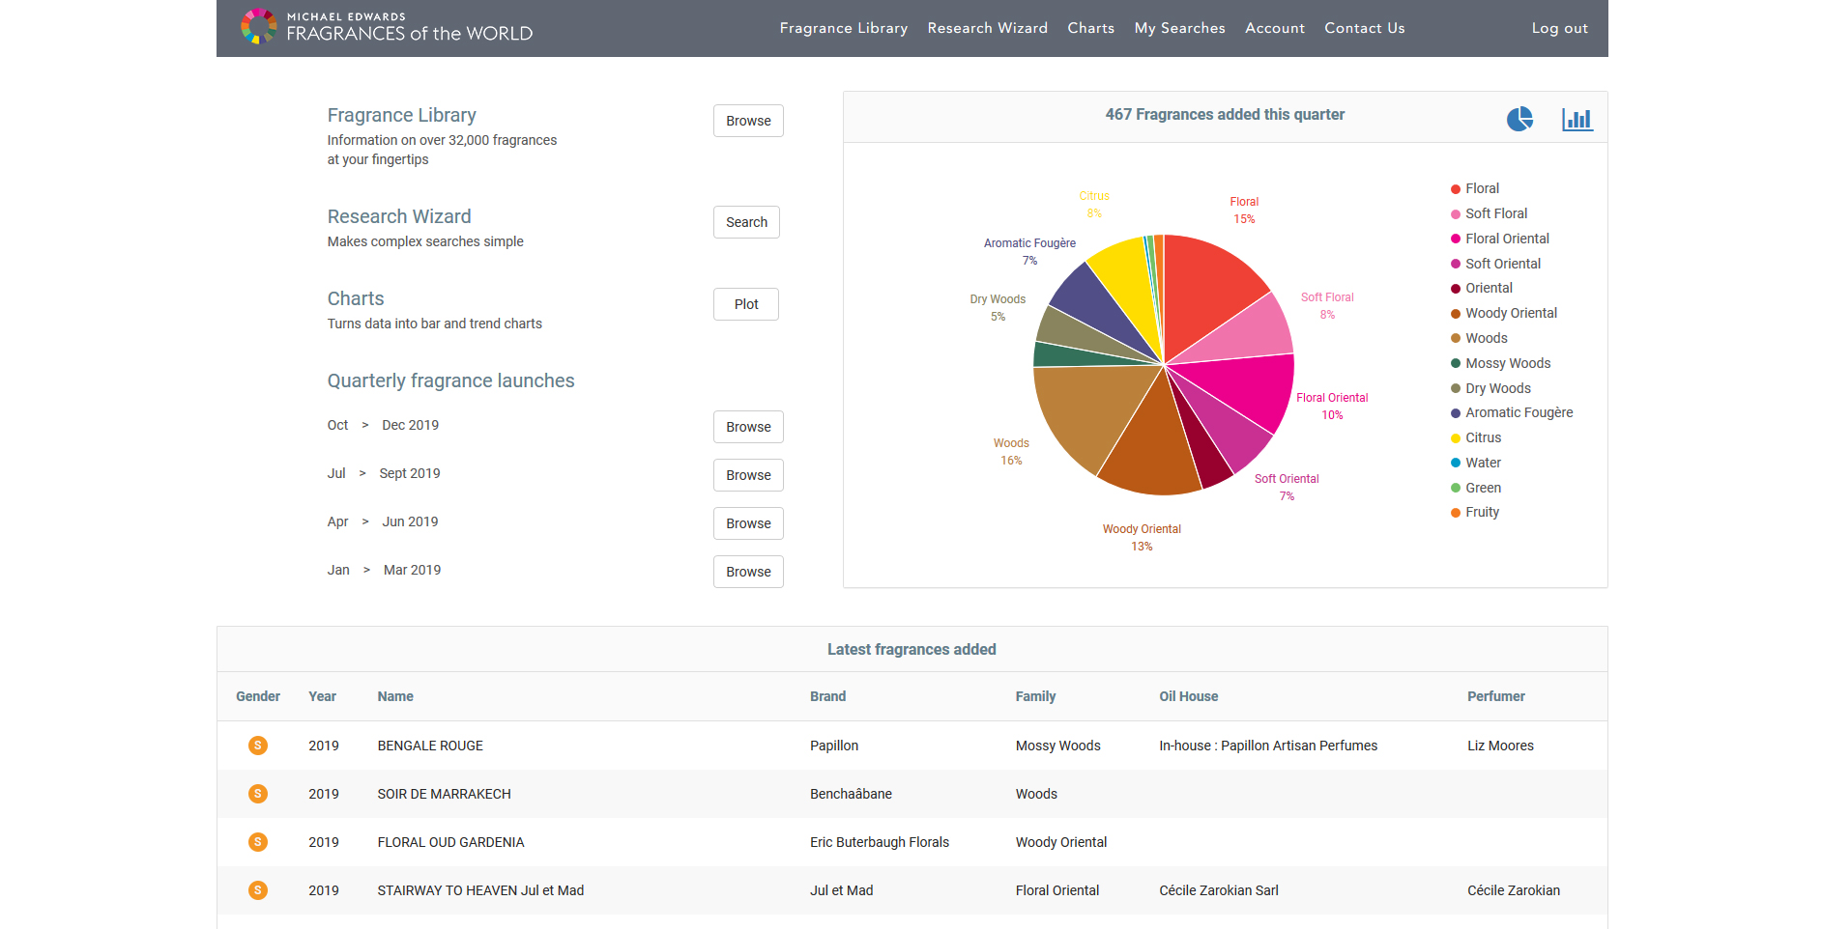
Task: Toggle Woody Oriental legend entry
Action: tap(1504, 313)
